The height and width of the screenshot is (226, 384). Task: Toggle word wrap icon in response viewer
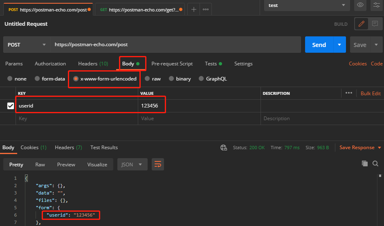(158, 164)
